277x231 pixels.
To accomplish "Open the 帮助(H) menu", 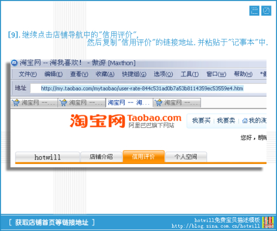I will 243,74.
